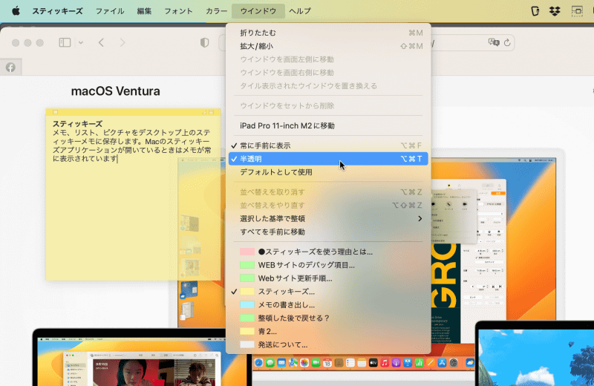Select note Webサイト更新手順...

pyautogui.click(x=328, y=278)
